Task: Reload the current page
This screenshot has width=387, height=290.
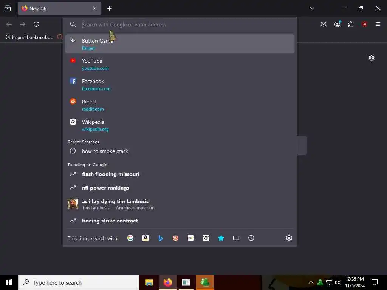Action: point(36,24)
